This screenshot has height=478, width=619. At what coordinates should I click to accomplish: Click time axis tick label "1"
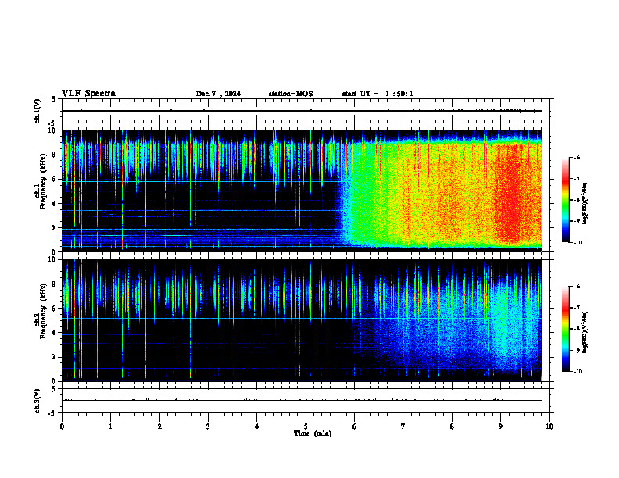click(111, 426)
